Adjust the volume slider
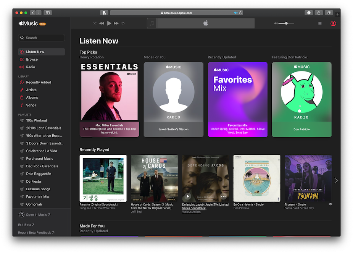 coord(286,23)
